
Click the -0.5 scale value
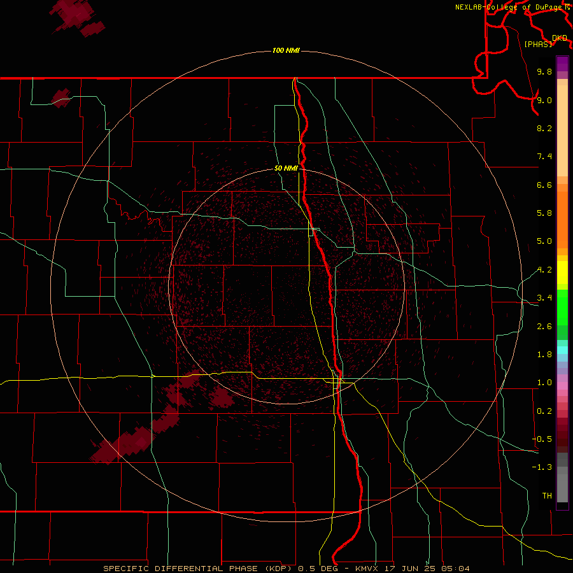[542, 439]
